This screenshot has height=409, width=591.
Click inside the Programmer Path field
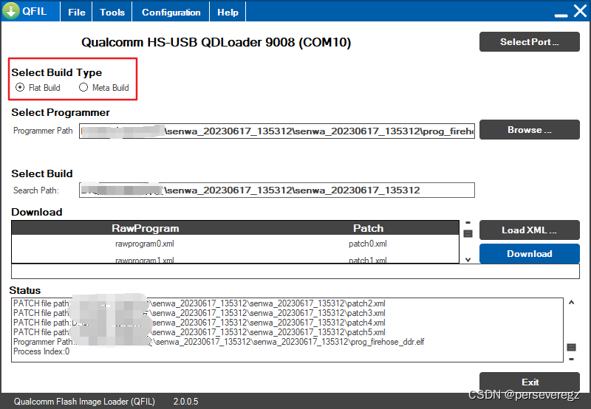pyautogui.click(x=276, y=131)
